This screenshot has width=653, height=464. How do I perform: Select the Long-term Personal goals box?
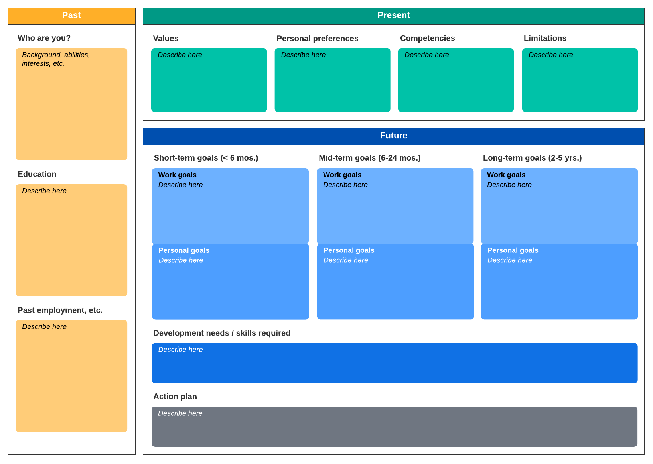pyautogui.click(x=559, y=281)
